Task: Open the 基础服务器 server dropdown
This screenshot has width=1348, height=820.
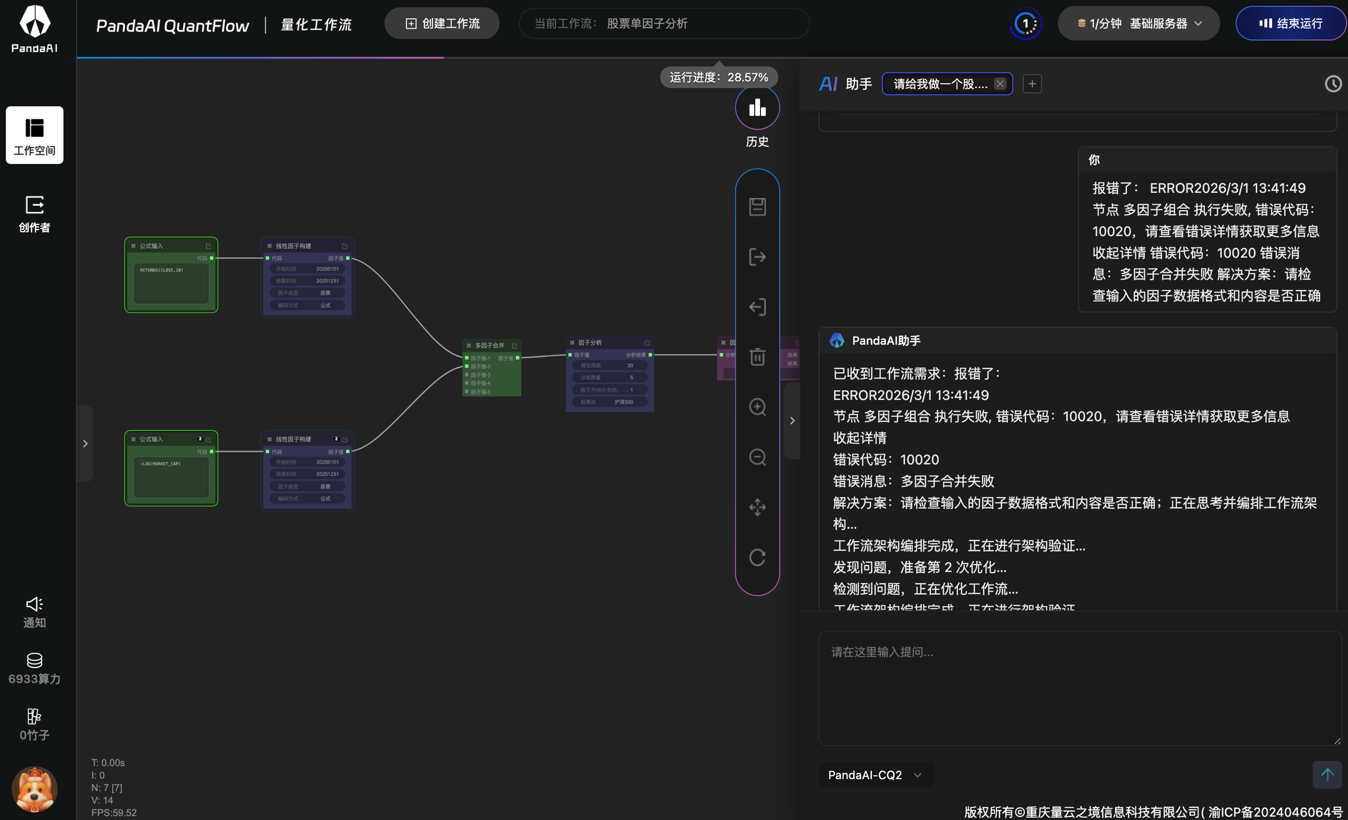Action: coord(1138,24)
